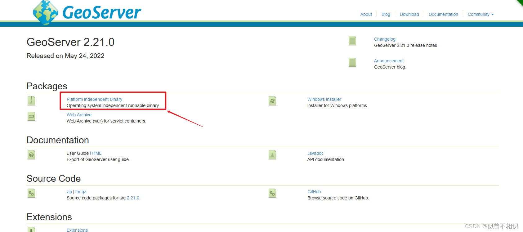Click the source code zip gears icon
The height and width of the screenshot is (232, 523).
tap(31, 193)
